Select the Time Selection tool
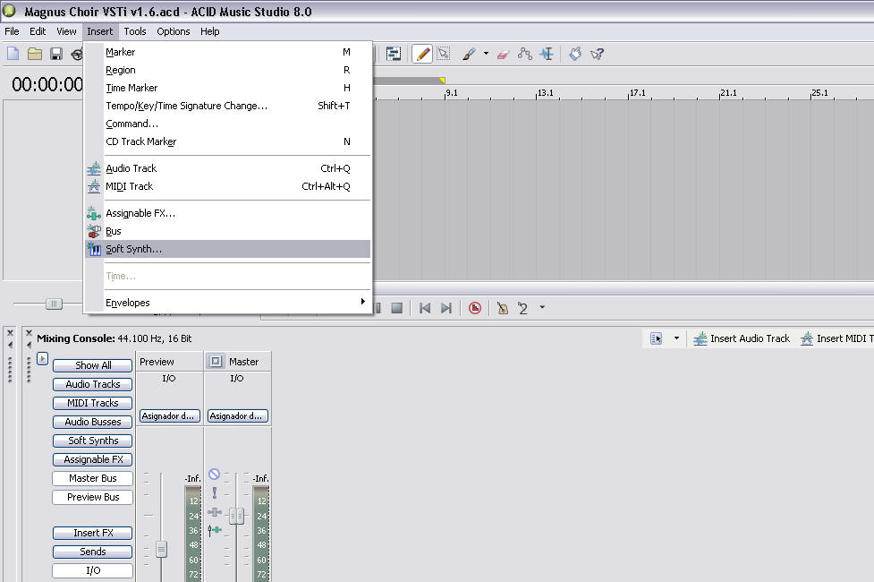This screenshot has height=582, width=874. pos(547,54)
